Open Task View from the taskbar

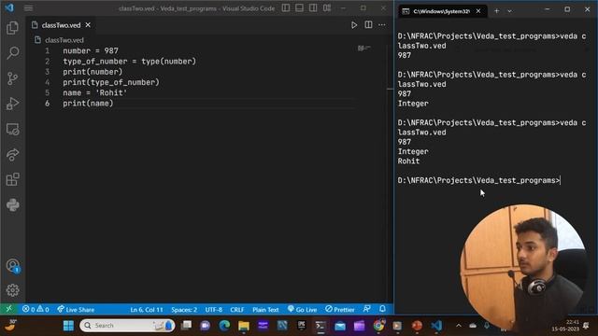[x=187, y=326]
